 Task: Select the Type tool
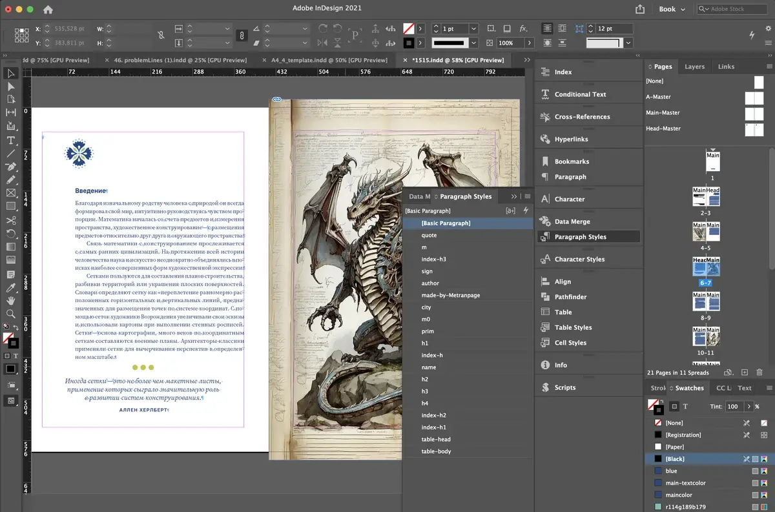tap(10, 141)
